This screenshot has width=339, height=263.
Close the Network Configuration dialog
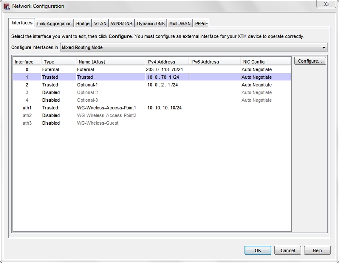click(x=326, y=4)
